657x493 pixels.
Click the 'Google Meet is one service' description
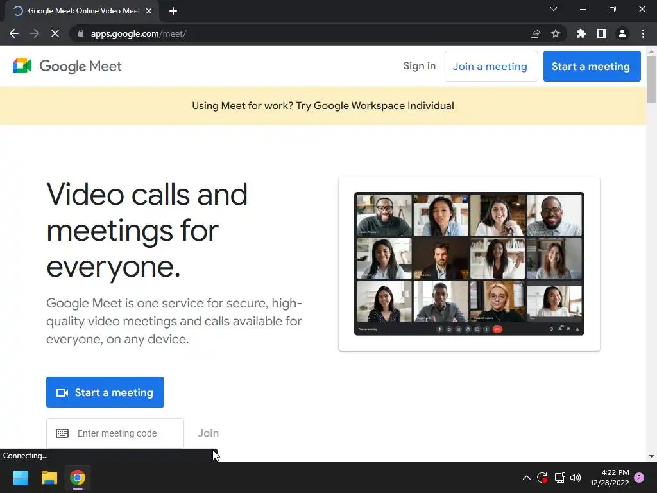point(175,321)
